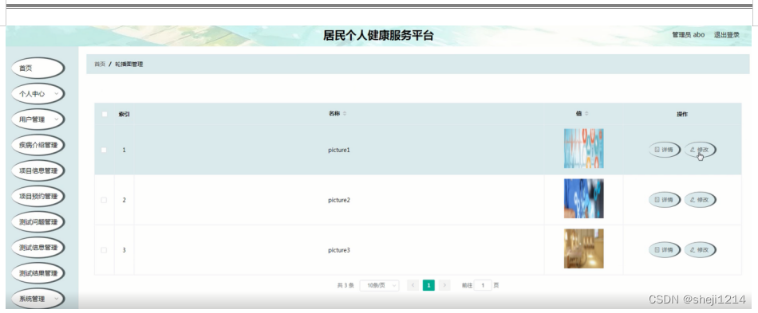The height and width of the screenshot is (313, 758).
Task: Click 索引 column header
Action: 124,115
